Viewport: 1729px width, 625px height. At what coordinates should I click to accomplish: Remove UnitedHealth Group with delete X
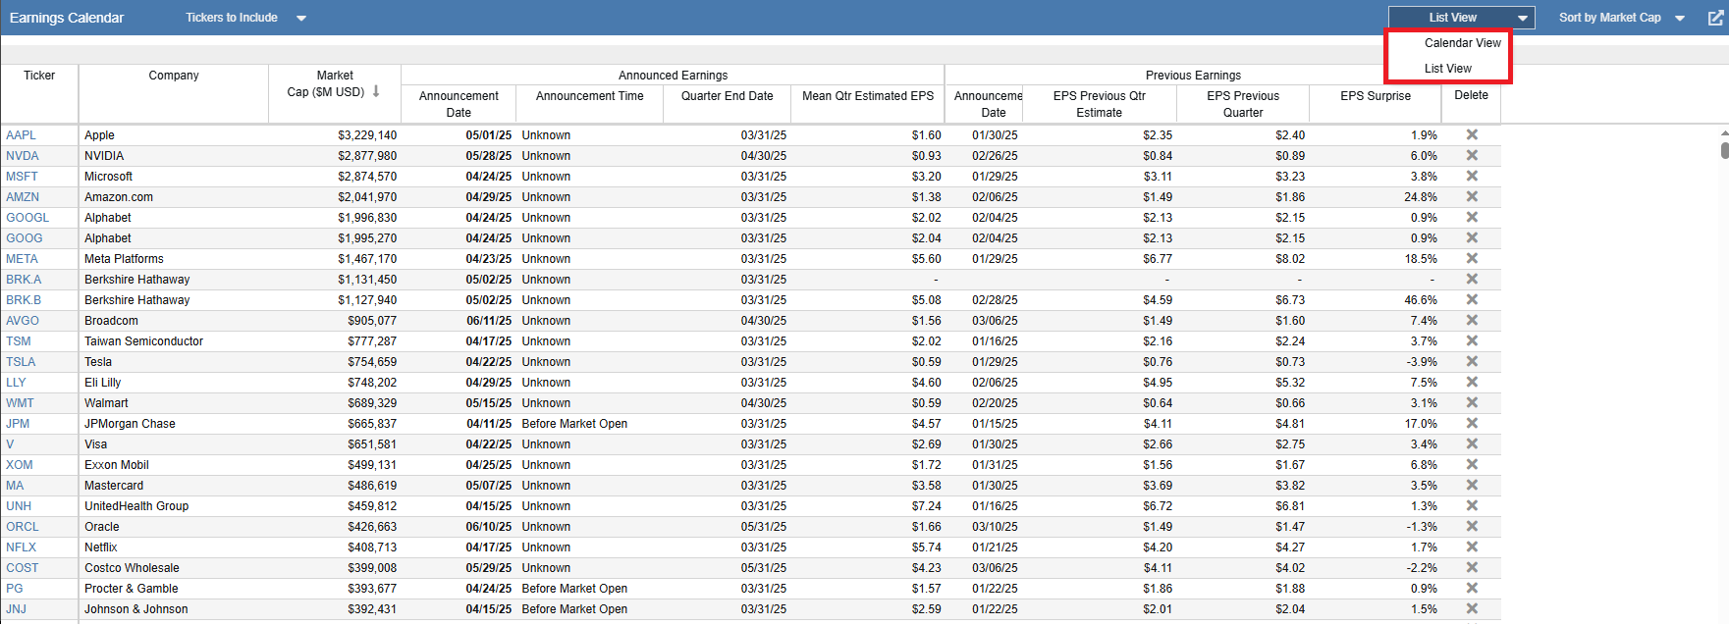pos(1472,505)
